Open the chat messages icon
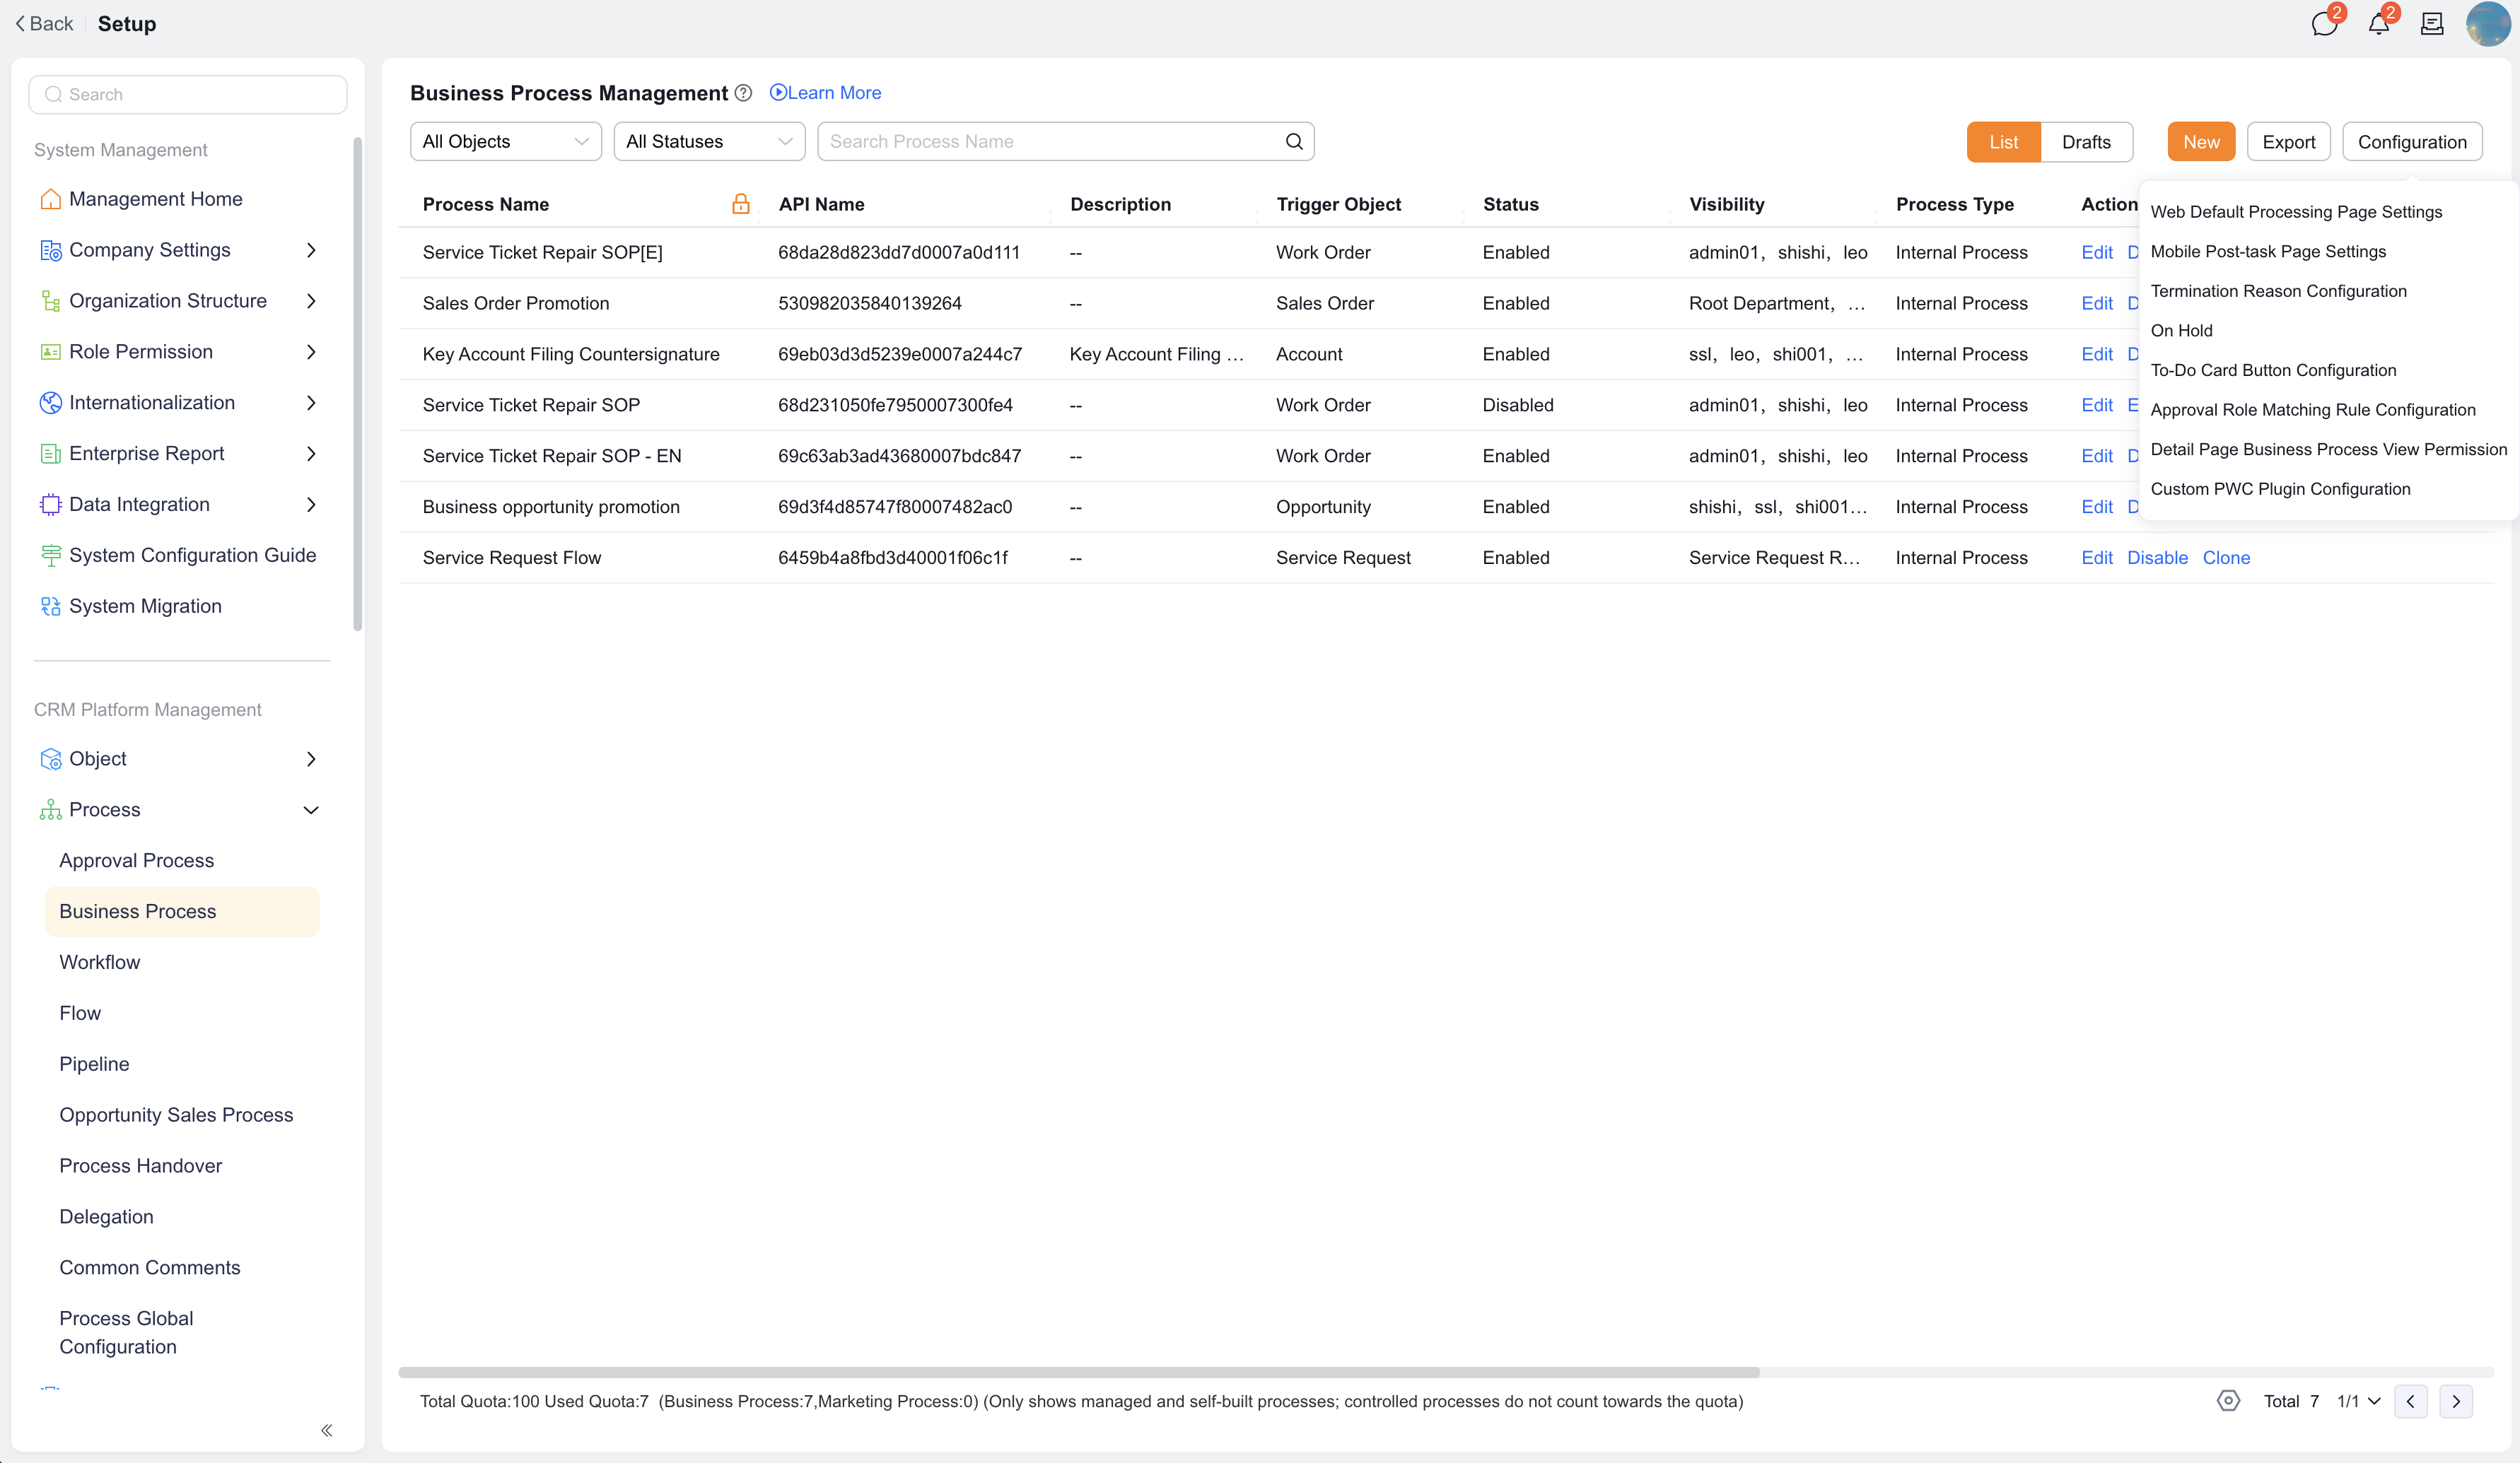 click(2324, 24)
